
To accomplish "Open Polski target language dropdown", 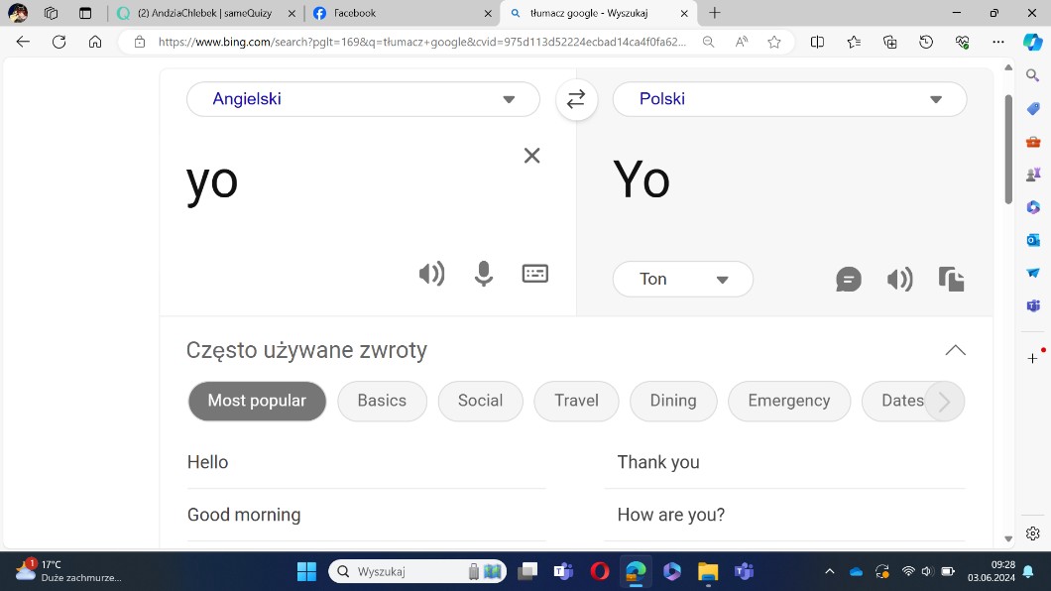I will click(x=789, y=99).
